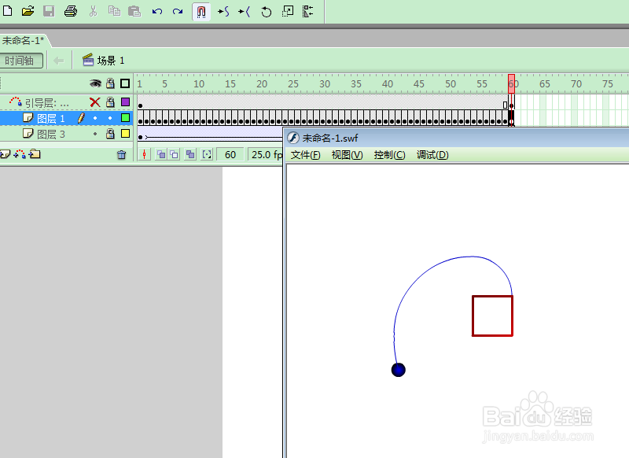This screenshot has width=629, height=458.
Task: Click the Center Frame icon
Action: pyautogui.click(x=145, y=154)
